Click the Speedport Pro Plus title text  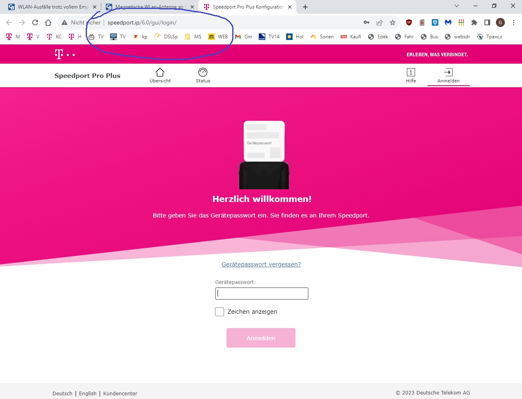tap(87, 75)
